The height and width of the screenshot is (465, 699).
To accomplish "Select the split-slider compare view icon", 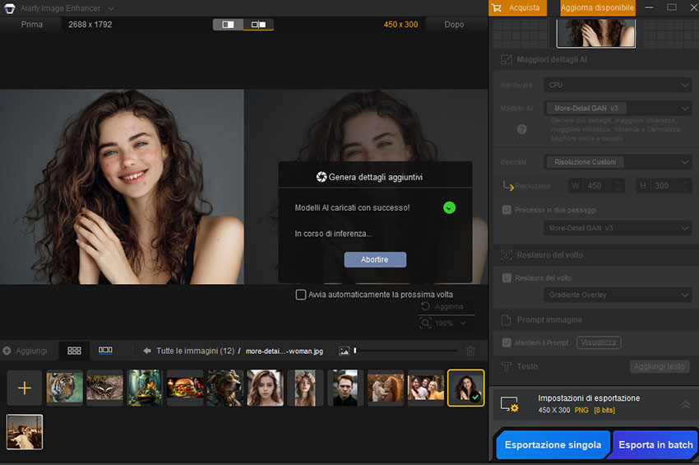I will [229, 25].
